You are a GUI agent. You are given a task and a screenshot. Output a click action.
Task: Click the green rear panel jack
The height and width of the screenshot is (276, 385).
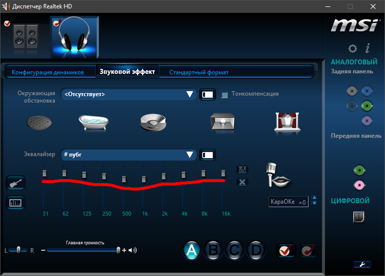pyautogui.click(x=367, y=106)
